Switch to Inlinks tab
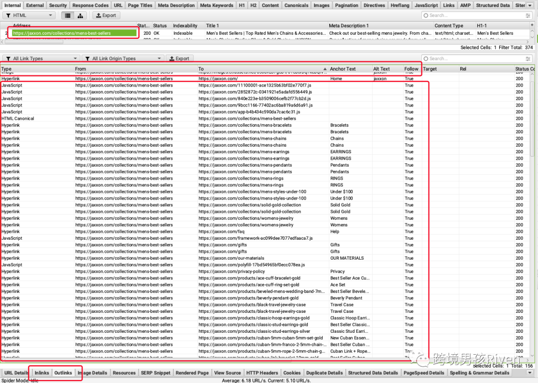538x383 pixels. point(42,373)
